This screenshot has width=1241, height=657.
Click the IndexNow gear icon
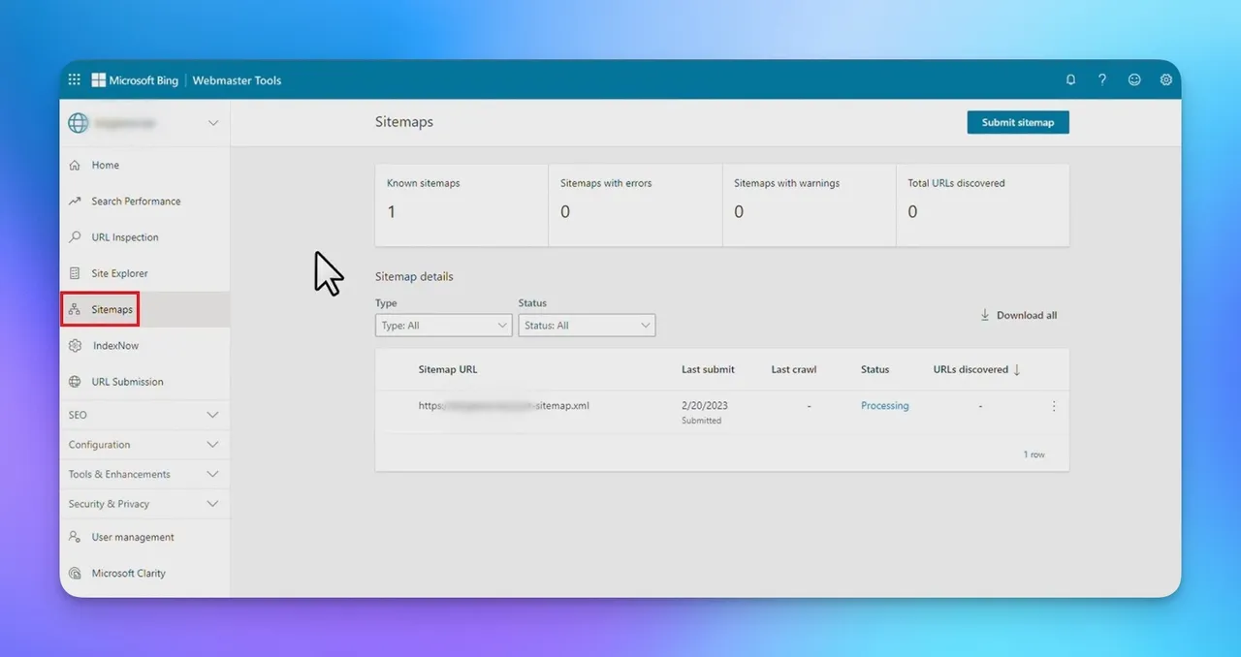pos(75,346)
